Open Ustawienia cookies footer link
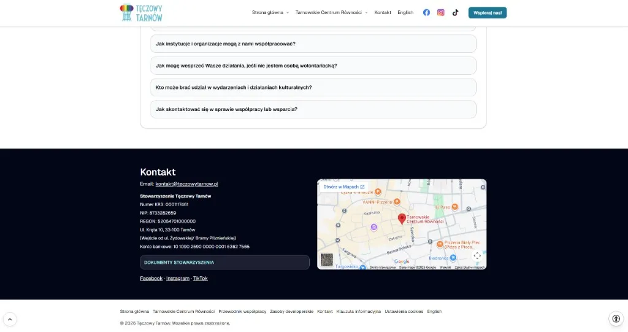628x332 pixels. point(404,312)
